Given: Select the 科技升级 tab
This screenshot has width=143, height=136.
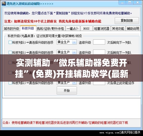Looking at the screenshot, I should tap(28, 28).
